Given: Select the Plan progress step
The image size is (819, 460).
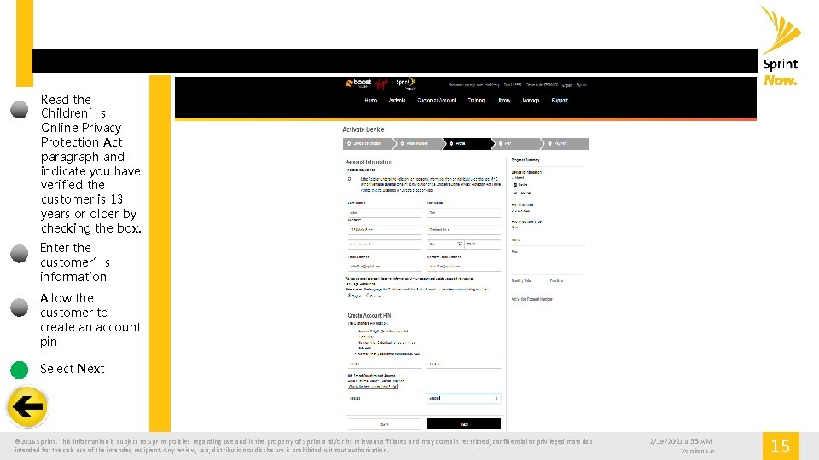Looking at the screenshot, I should (x=516, y=143).
